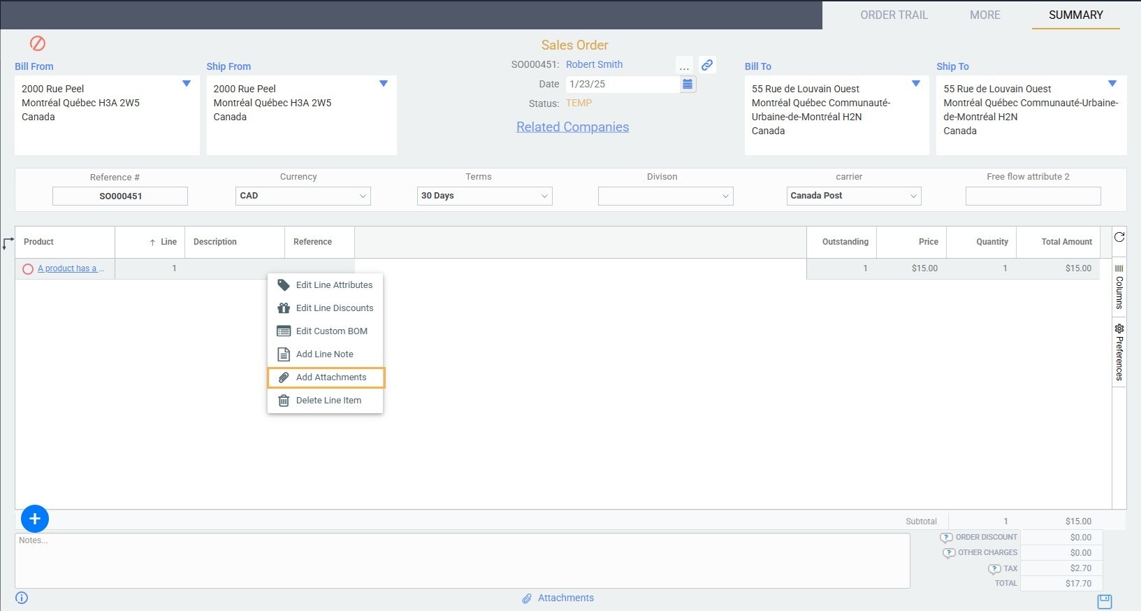Image resolution: width=1141 pixels, height=611 pixels.
Task: Expand the Currency CAD dropdown
Action: pos(303,196)
